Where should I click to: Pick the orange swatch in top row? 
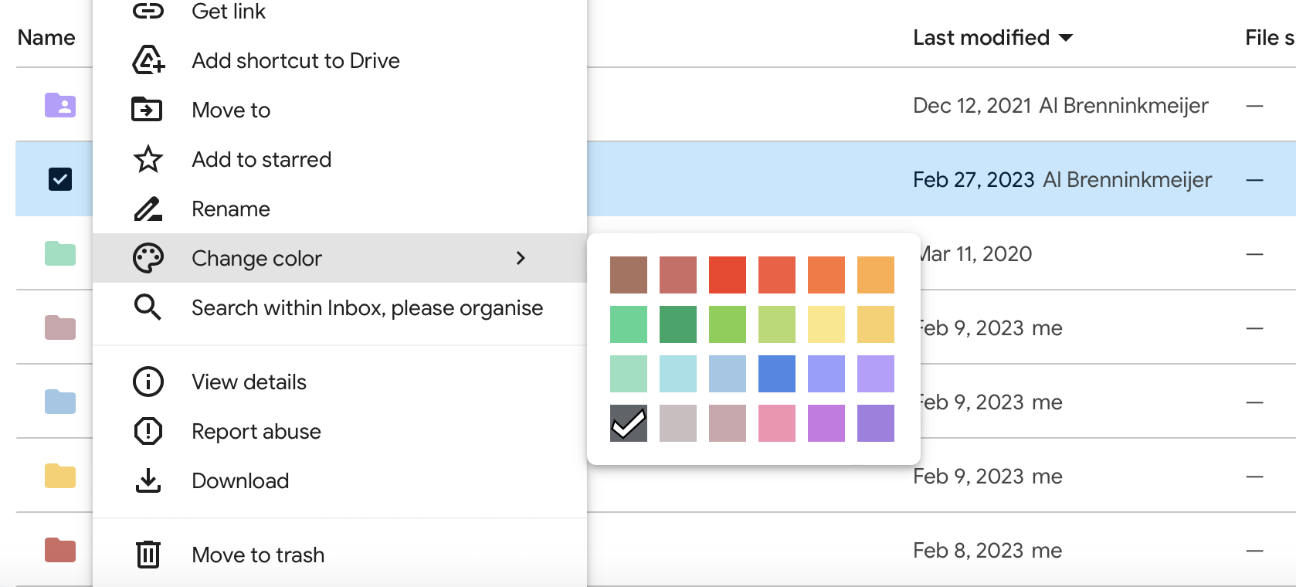[826, 275]
